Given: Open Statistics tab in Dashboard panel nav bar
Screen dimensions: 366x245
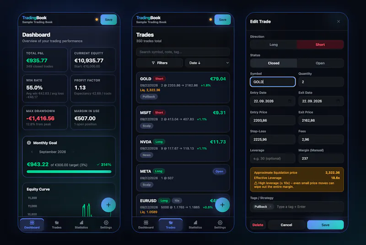Looking at the screenshot, I should [81, 225].
